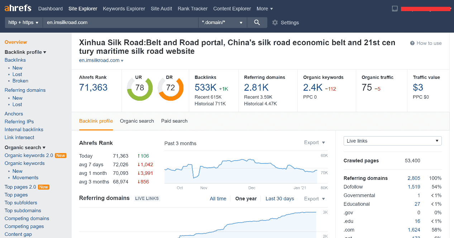Click the search magnifier icon

click(x=257, y=22)
